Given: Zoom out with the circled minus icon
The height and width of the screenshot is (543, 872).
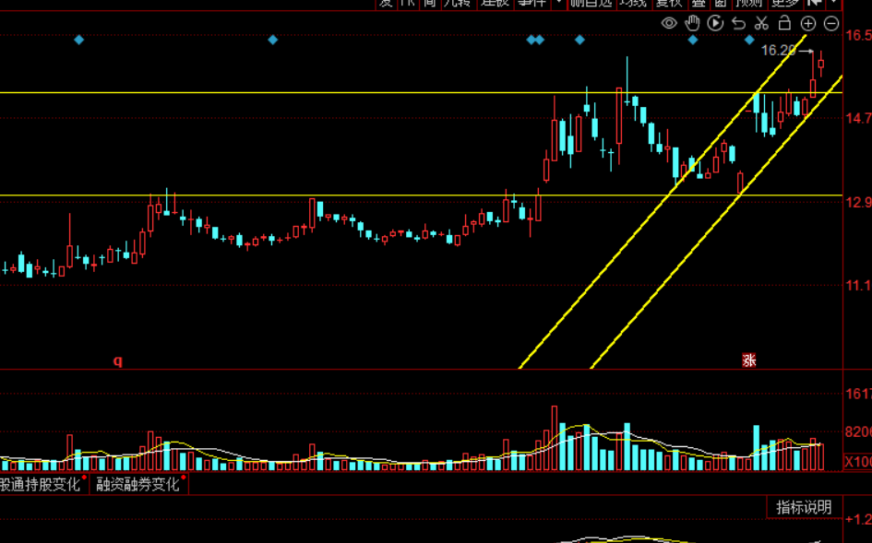Looking at the screenshot, I should 831,23.
